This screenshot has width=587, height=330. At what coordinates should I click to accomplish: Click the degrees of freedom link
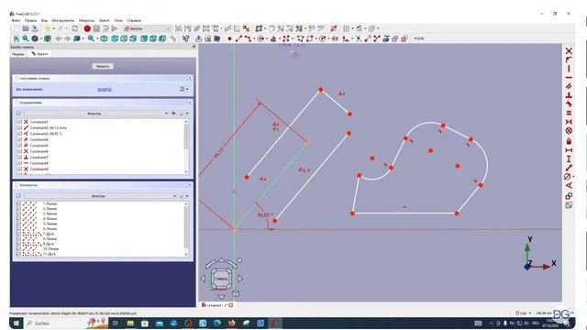point(105,90)
